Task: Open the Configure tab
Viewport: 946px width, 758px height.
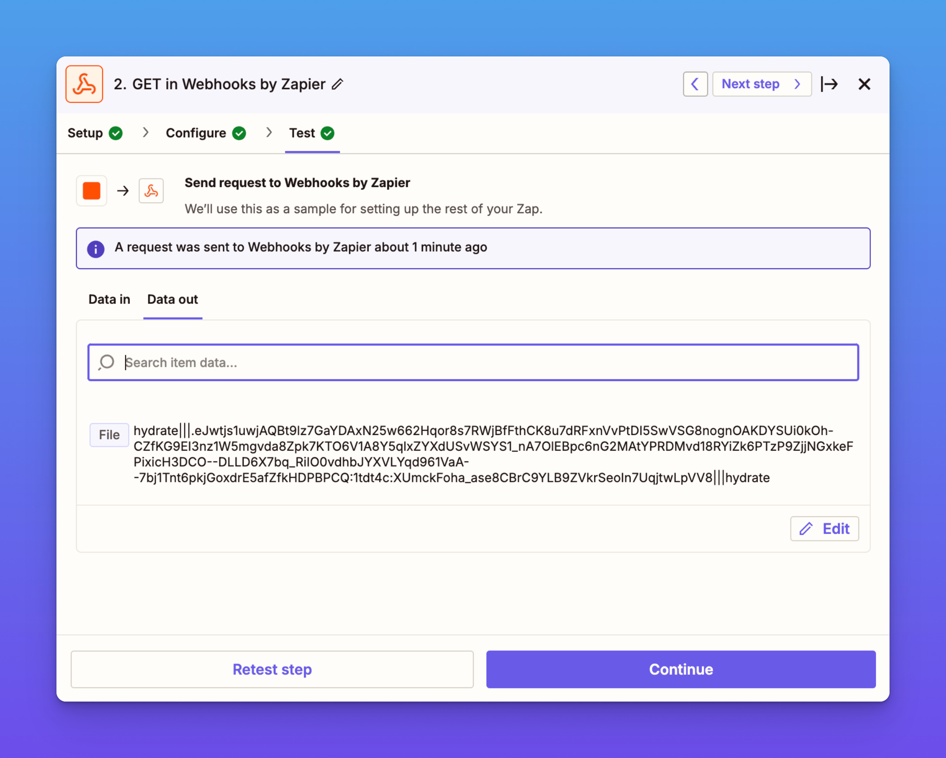Action: pyautogui.click(x=206, y=133)
